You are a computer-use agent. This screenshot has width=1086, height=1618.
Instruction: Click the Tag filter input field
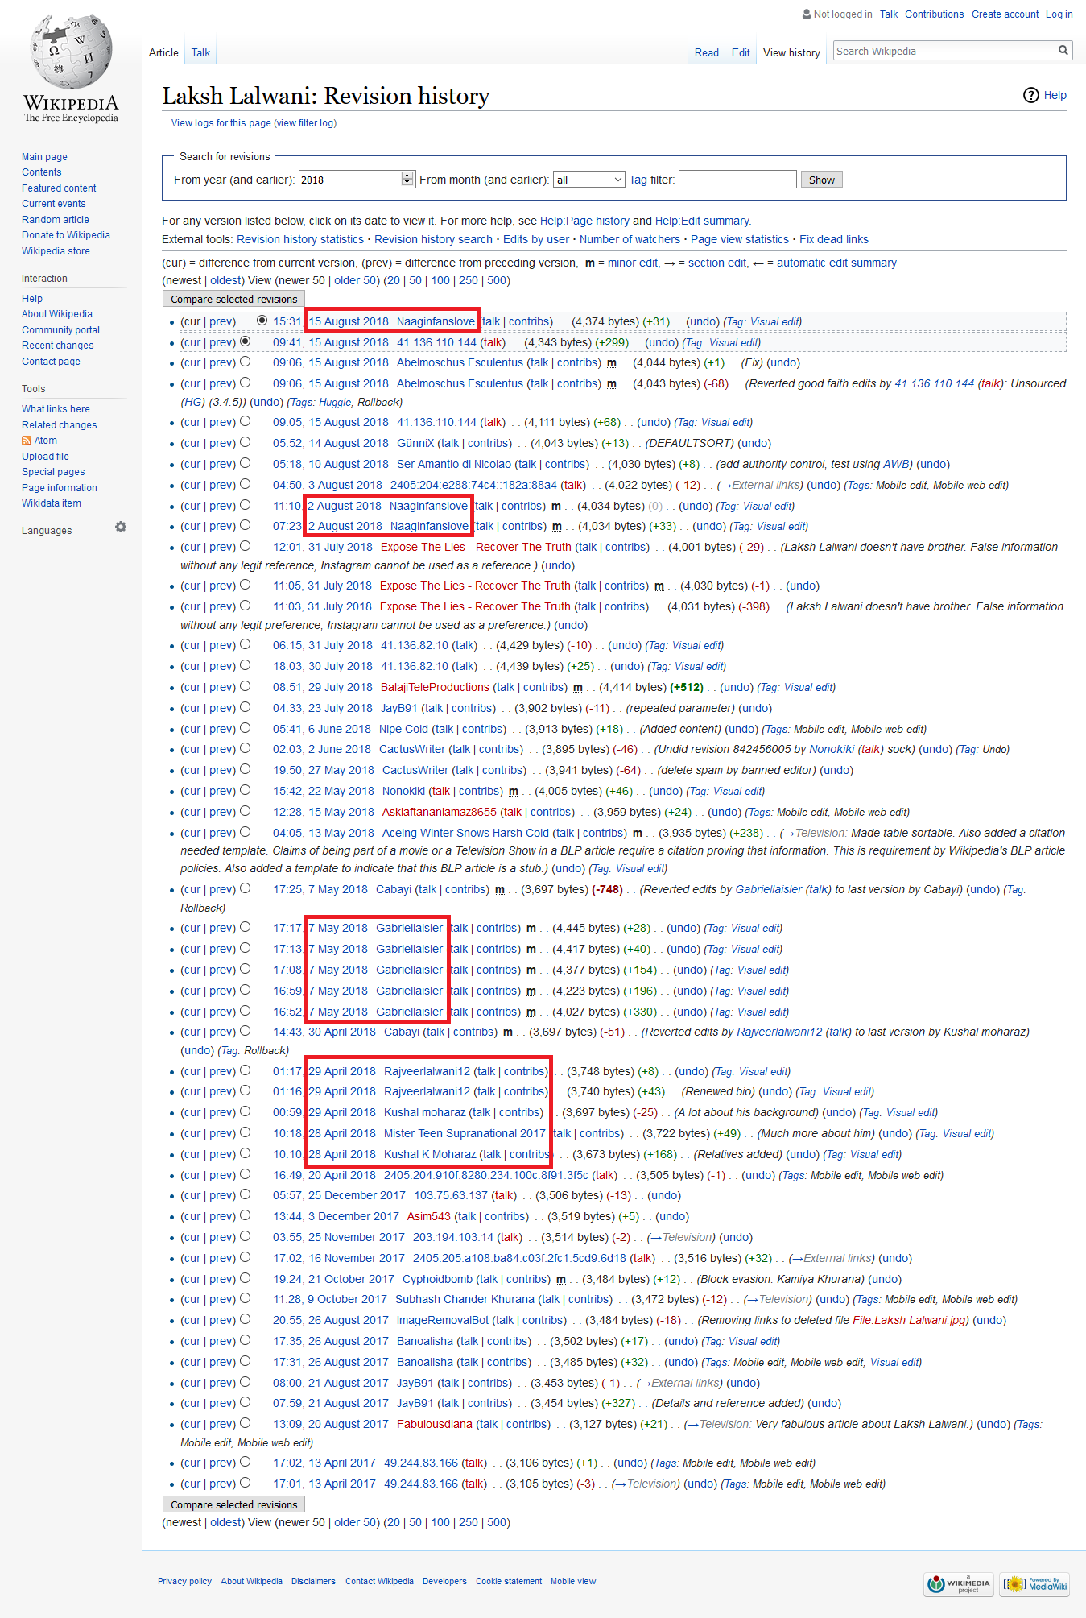pos(737,179)
